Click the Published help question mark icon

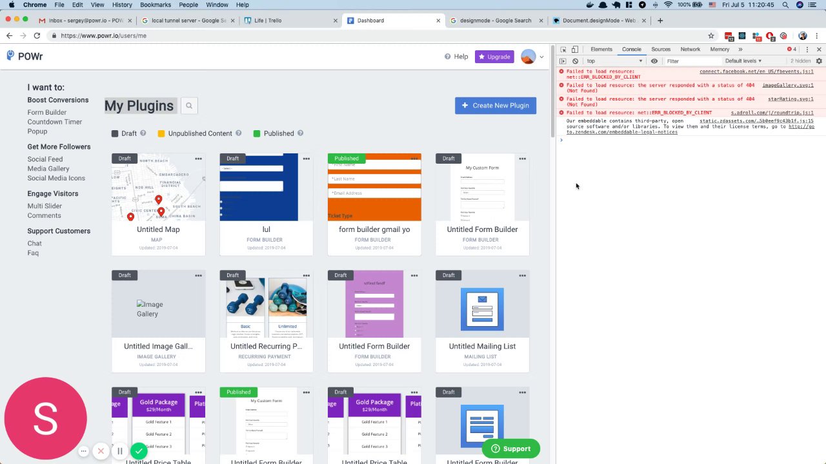pos(301,133)
